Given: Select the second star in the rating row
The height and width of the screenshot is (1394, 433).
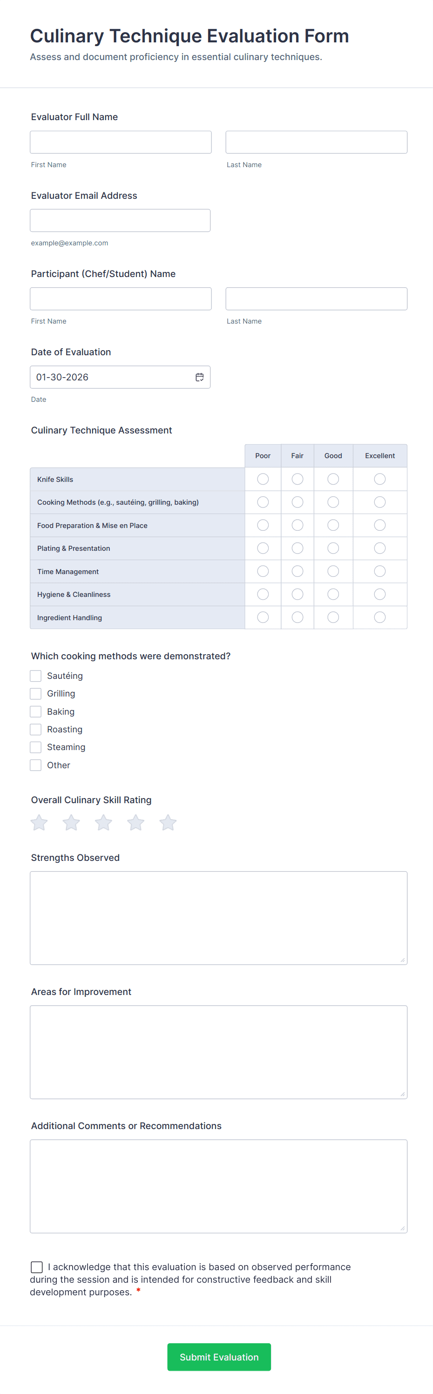Looking at the screenshot, I should (71, 823).
